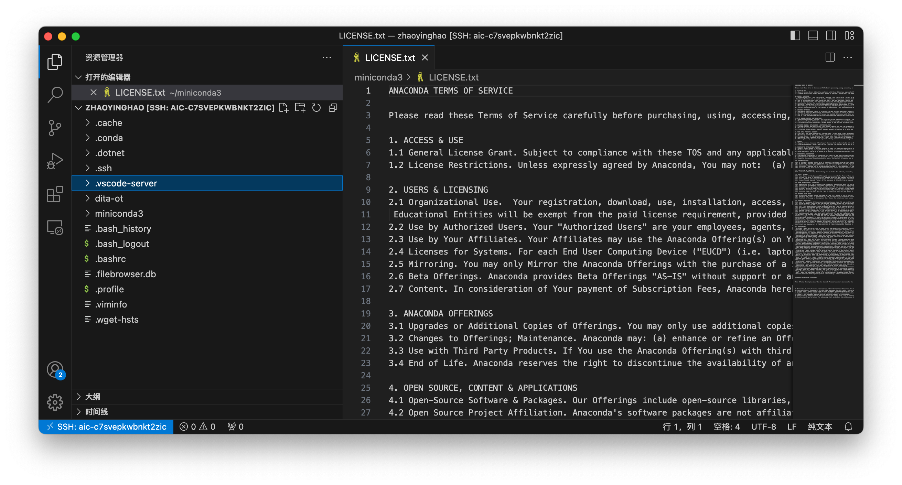Expand the Timeline (时间线) section
Viewport: 902px width, 485px height.
[207, 412]
